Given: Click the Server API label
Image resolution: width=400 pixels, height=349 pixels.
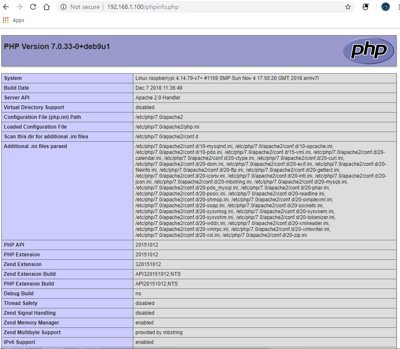Looking at the screenshot, I should (x=17, y=98).
